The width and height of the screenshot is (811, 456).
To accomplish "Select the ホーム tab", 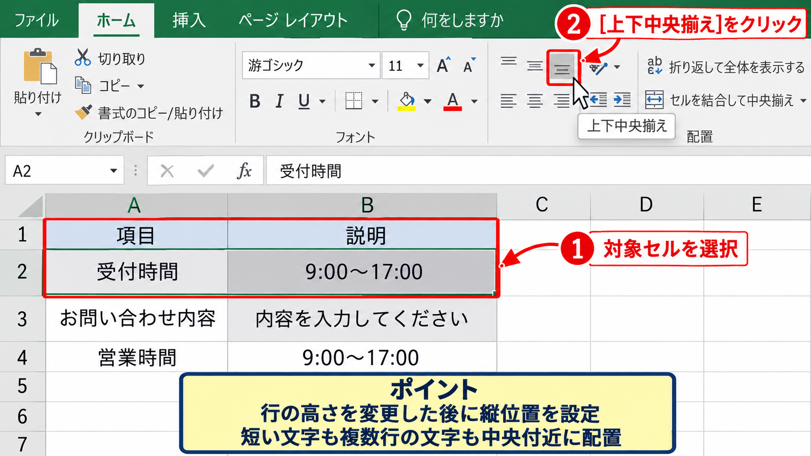I will click(116, 20).
